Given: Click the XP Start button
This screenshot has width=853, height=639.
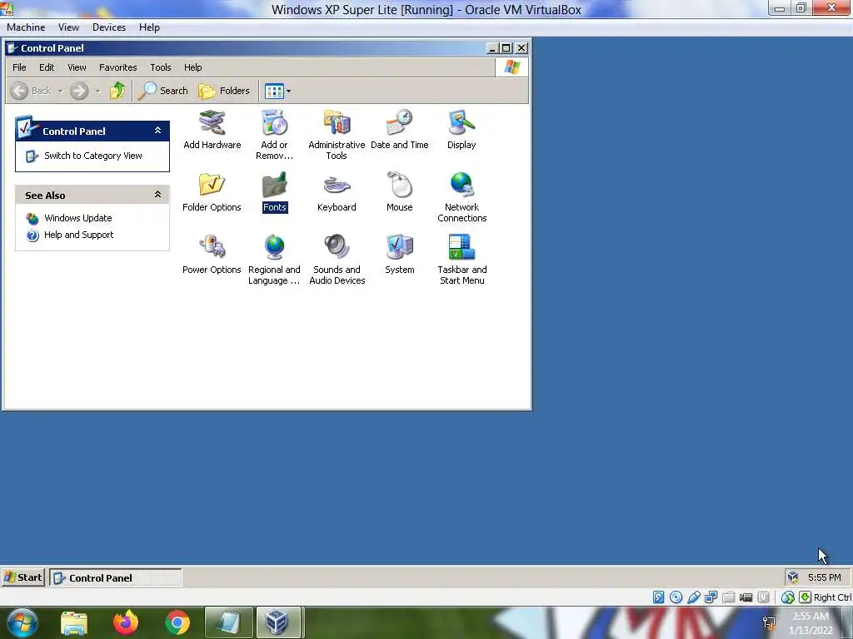Looking at the screenshot, I should tap(22, 577).
